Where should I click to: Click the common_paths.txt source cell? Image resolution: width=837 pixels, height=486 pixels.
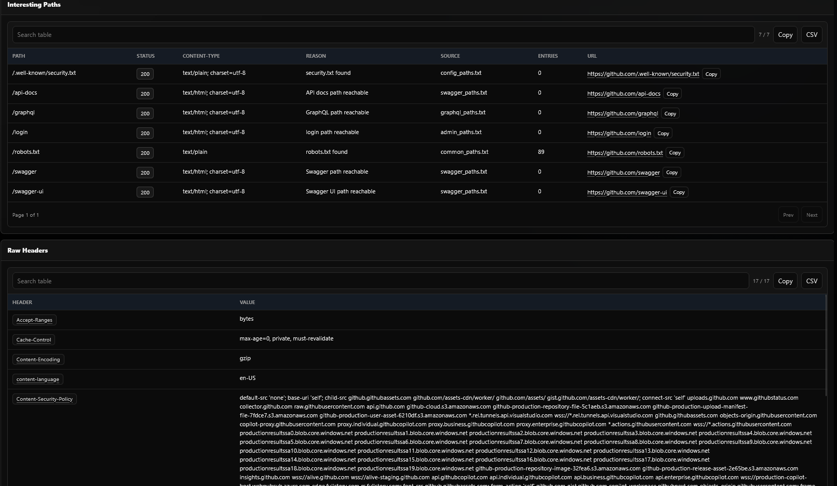[465, 152]
